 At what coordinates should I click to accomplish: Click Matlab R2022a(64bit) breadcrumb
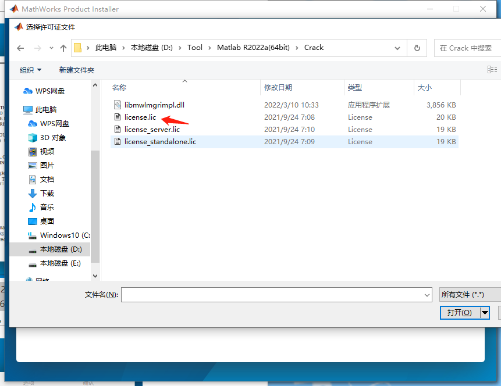253,48
